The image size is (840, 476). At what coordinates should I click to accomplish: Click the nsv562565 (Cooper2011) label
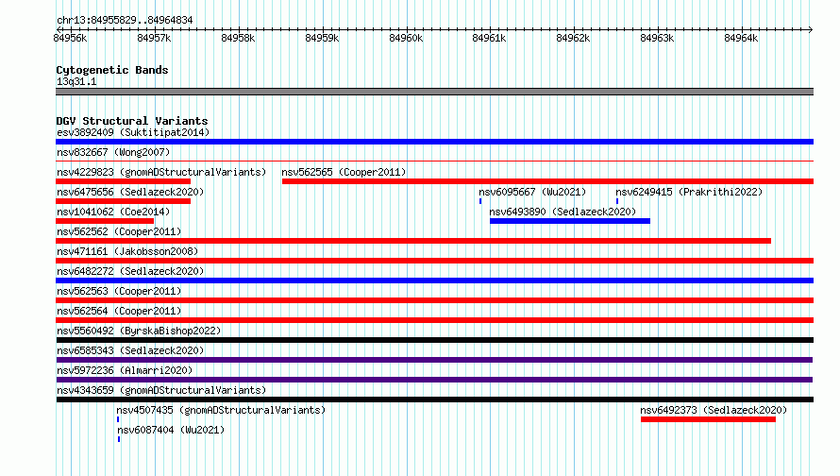point(344,172)
